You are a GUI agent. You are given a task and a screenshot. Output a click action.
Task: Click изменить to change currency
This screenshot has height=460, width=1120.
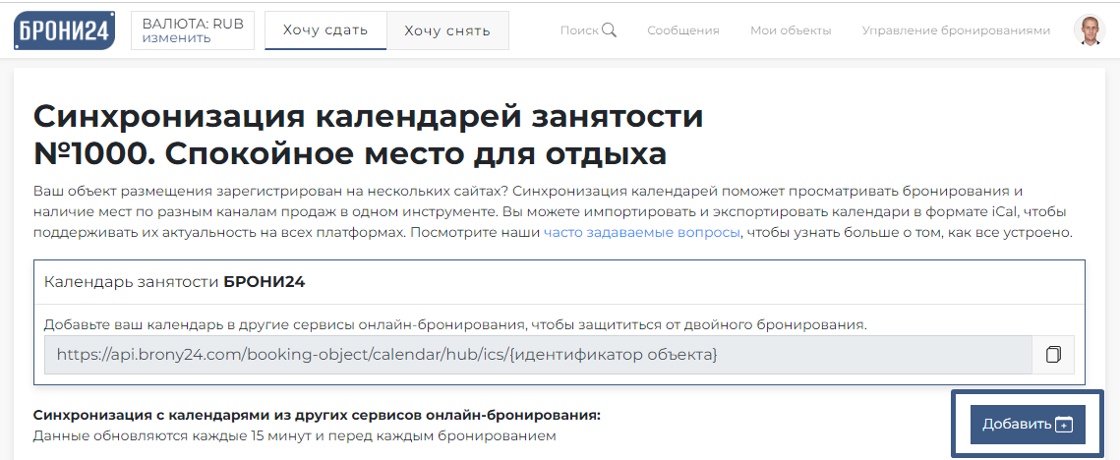[x=176, y=38]
